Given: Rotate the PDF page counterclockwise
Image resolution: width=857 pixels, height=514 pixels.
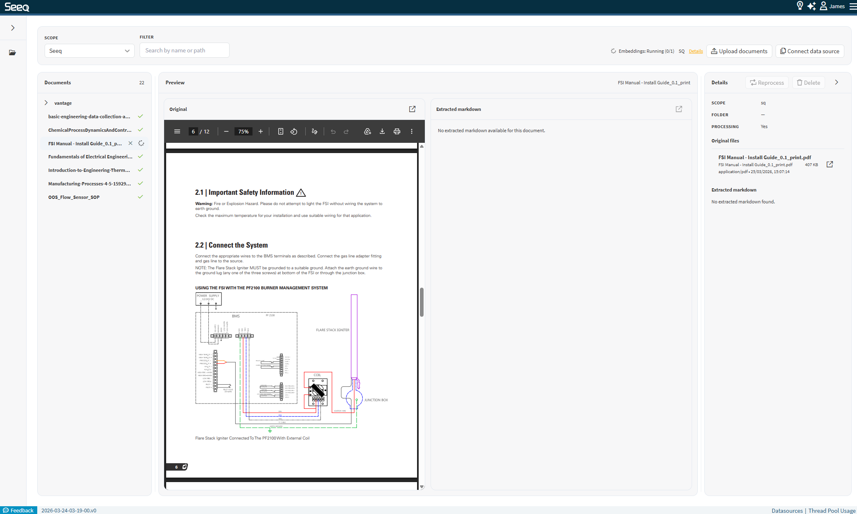Looking at the screenshot, I should click(294, 131).
